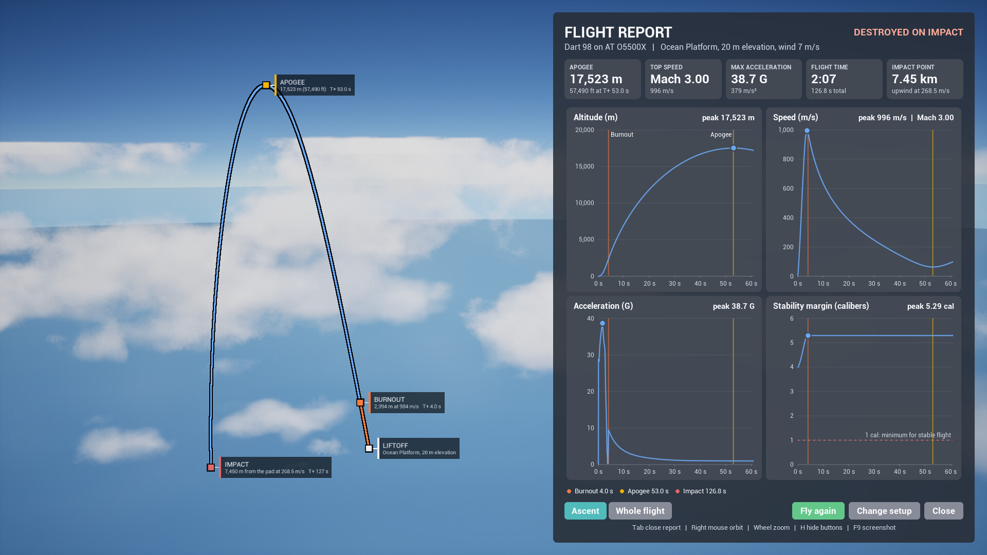Viewport: 987px width, 555px height.
Task: Click the peak dot on Stability chart
Action: tap(808, 336)
